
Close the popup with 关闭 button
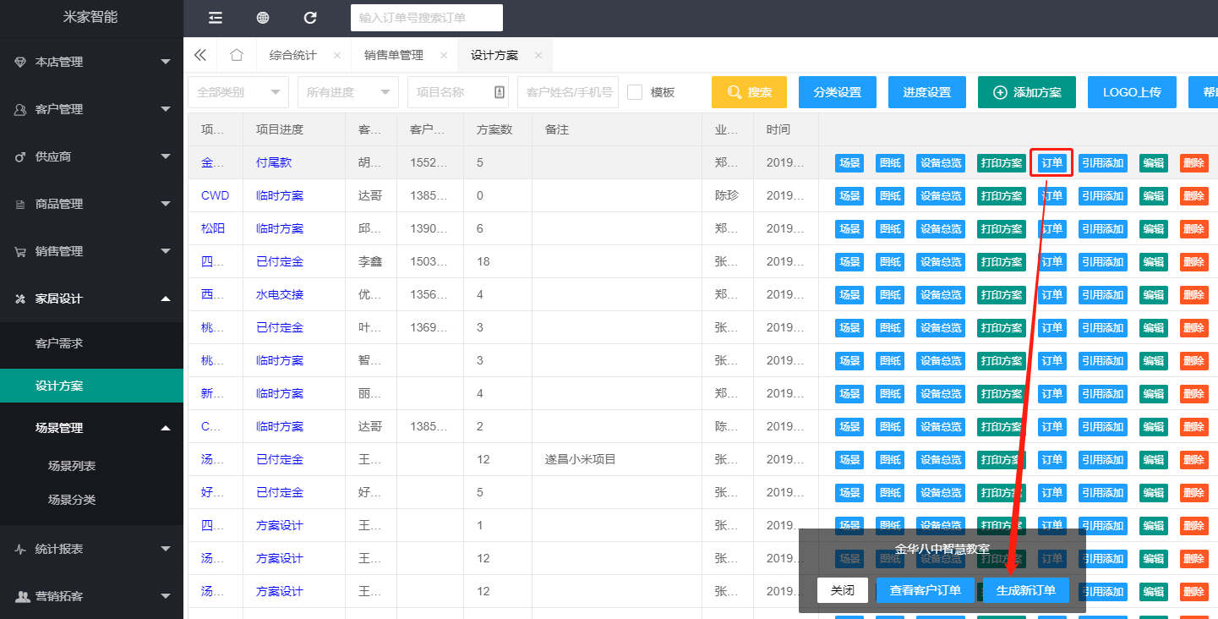click(x=843, y=590)
